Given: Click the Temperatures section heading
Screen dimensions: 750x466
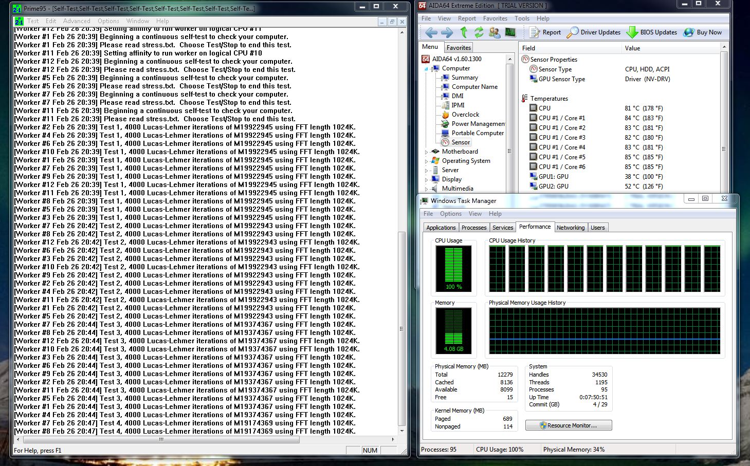Looking at the screenshot, I should coord(549,99).
